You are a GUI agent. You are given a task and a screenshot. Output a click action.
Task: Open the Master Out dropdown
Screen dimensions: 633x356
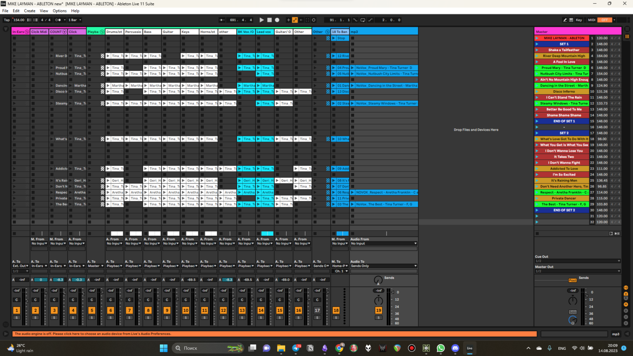click(577, 271)
